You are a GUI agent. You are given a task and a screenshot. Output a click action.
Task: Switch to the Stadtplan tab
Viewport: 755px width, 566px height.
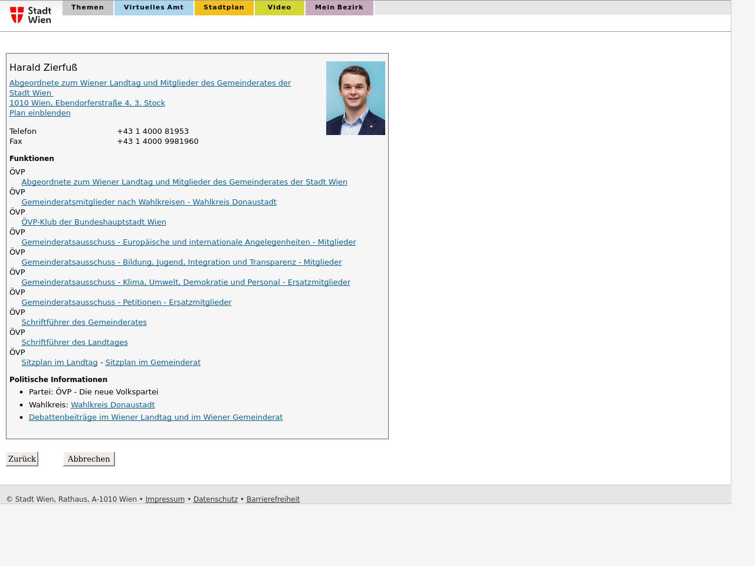pyautogui.click(x=224, y=8)
